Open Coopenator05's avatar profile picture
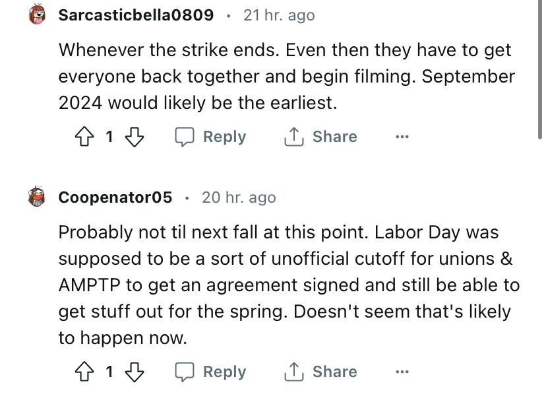 [x=38, y=197]
